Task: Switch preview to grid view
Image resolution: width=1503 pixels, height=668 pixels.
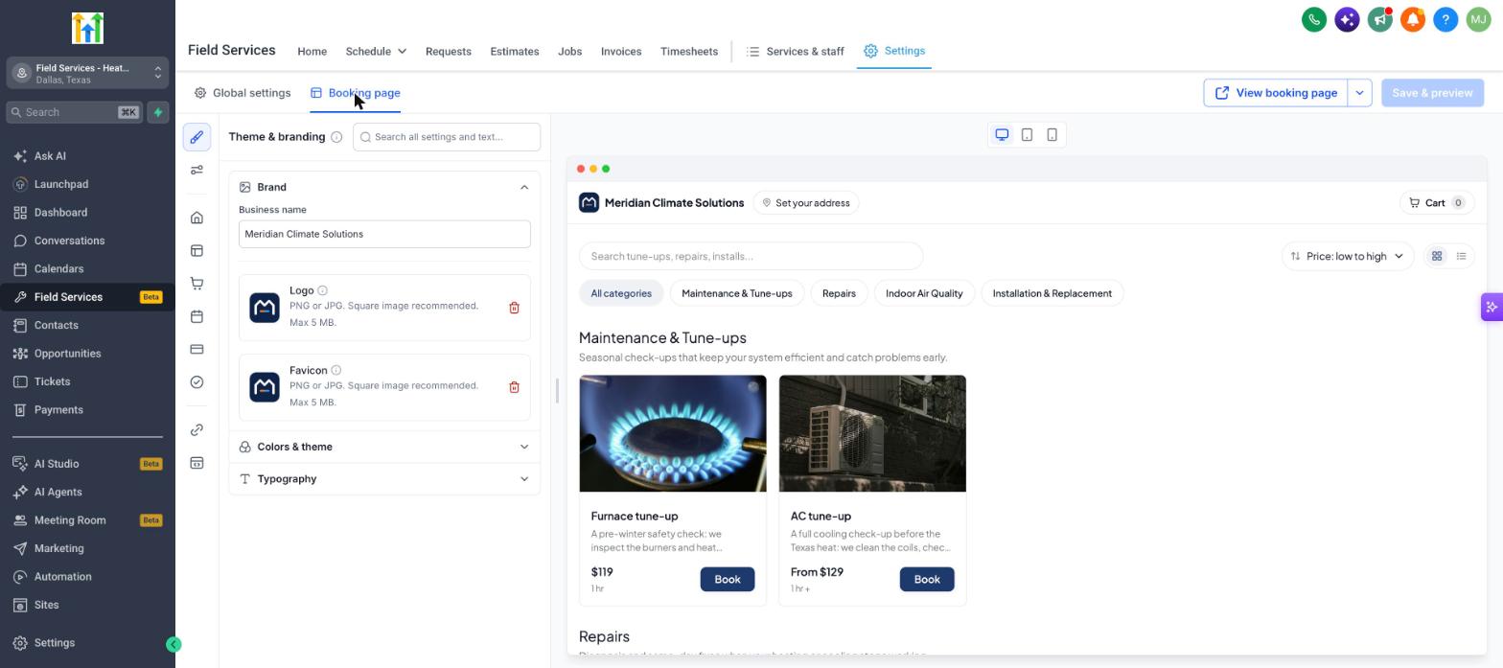Action: tap(1436, 256)
